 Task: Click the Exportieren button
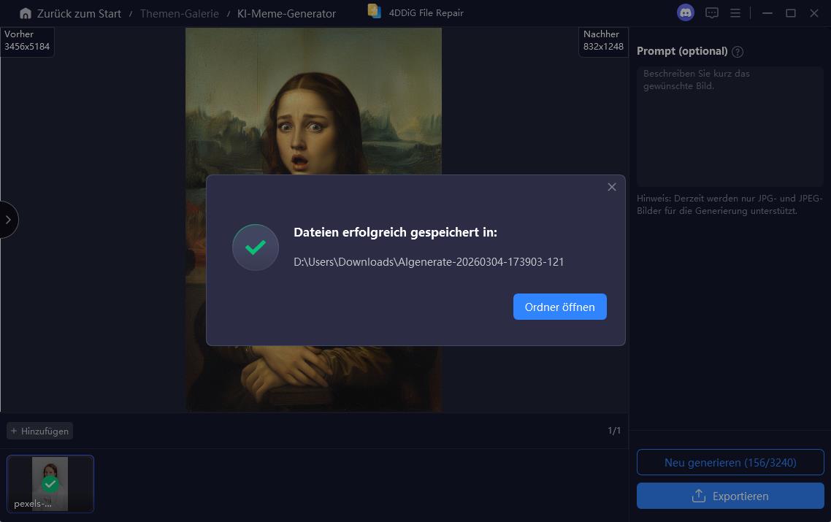click(x=730, y=496)
